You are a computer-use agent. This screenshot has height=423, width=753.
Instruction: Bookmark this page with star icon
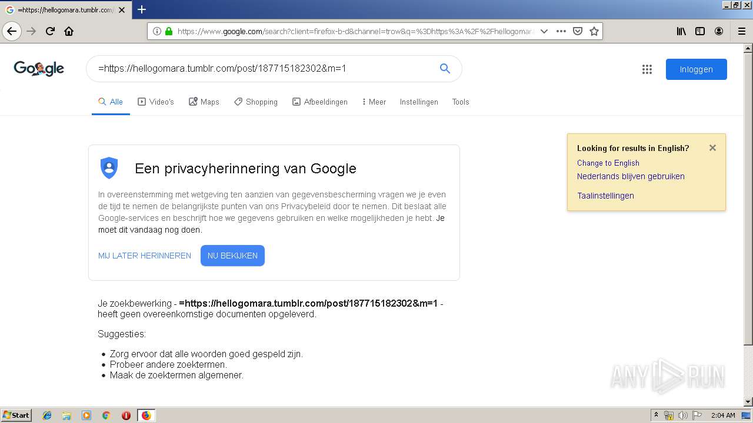(x=594, y=31)
